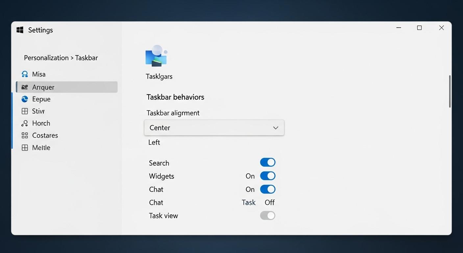Open the Eepue browser icon in the sidebar
463x253 pixels.
pyautogui.click(x=25, y=99)
